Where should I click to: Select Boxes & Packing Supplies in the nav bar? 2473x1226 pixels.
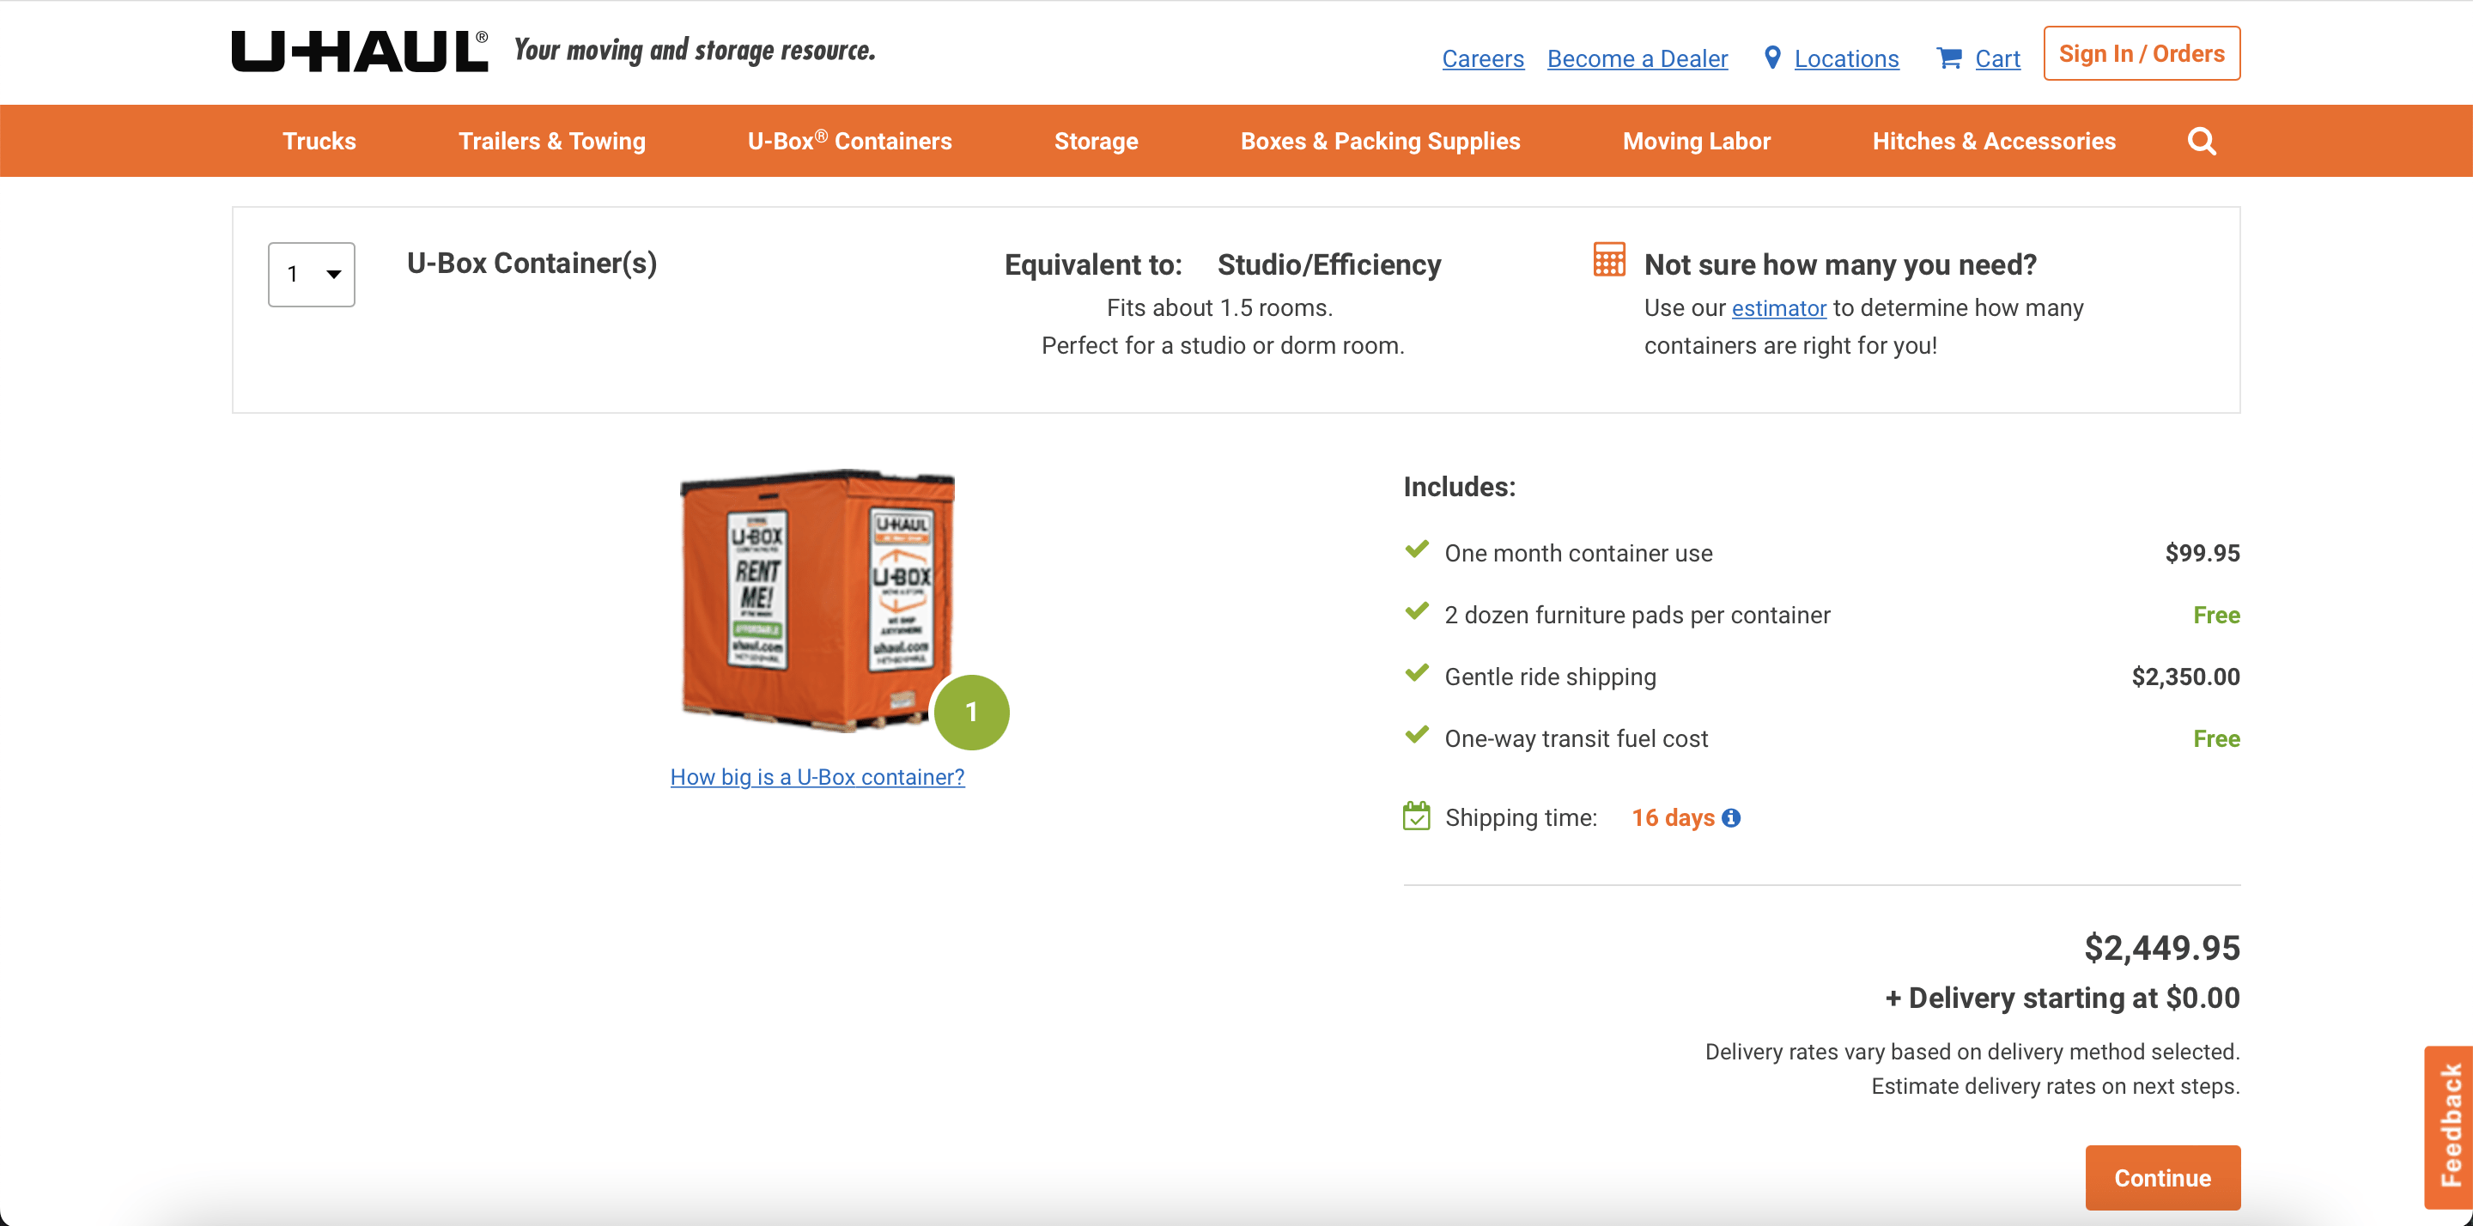1380,141
